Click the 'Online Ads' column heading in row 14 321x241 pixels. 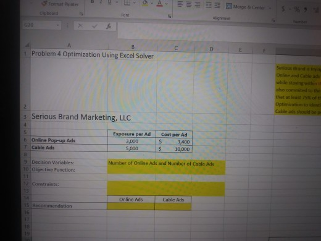point(131,200)
